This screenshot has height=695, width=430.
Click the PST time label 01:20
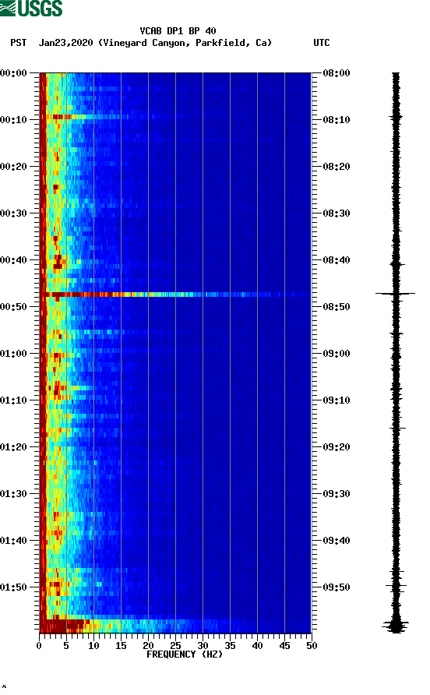coord(14,447)
